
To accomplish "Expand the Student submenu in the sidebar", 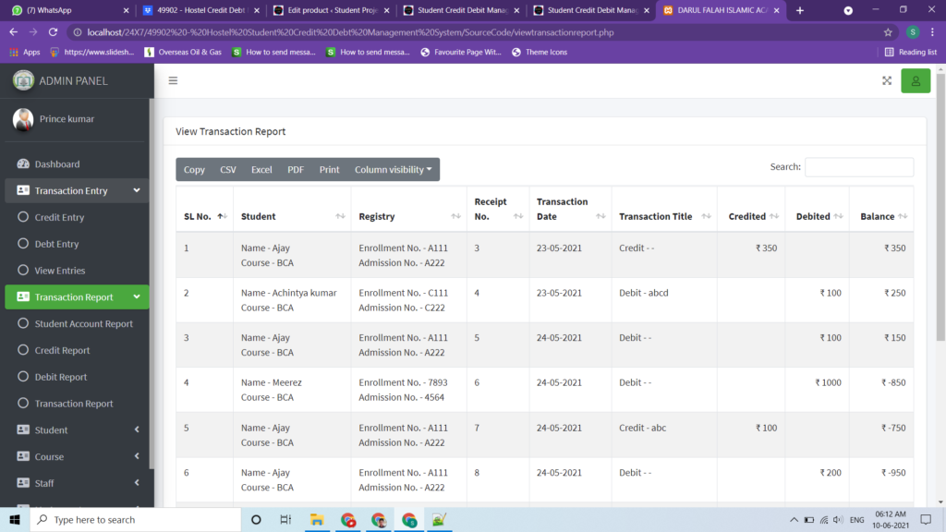I will tap(138, 429).
